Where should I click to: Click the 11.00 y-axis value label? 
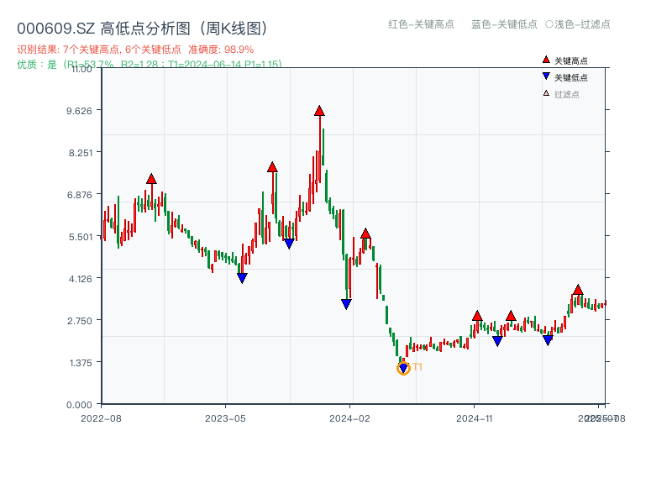point(82,71)
